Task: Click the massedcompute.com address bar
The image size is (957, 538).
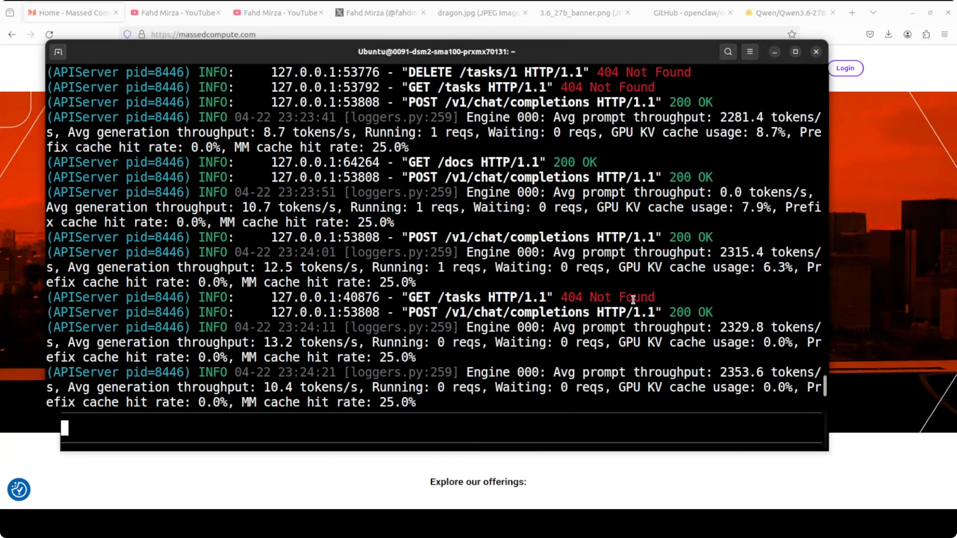Action: point(446,35)
